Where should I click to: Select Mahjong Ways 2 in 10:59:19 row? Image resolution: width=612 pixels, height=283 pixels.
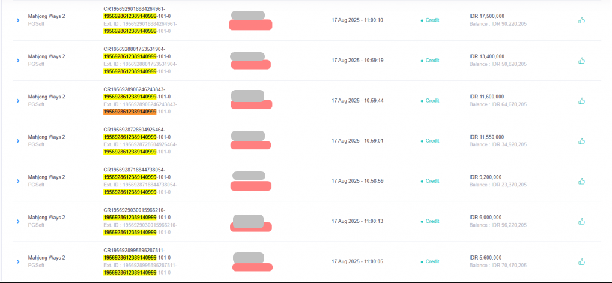tap(47, 56)
